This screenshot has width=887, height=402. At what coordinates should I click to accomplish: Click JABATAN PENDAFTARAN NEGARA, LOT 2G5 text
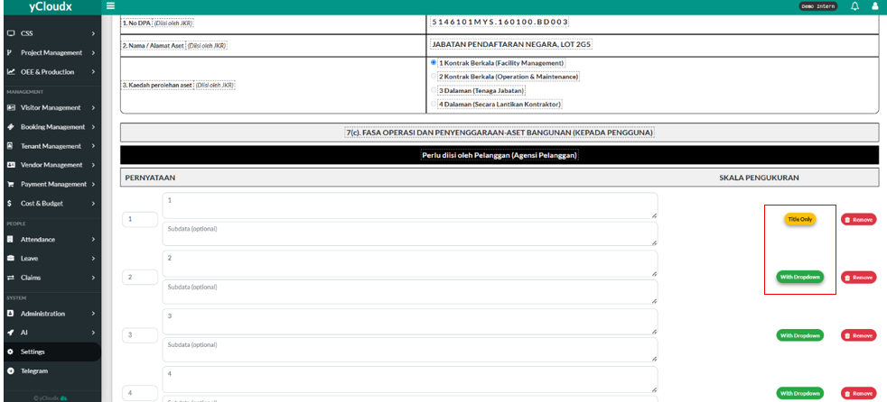point(511,44)
